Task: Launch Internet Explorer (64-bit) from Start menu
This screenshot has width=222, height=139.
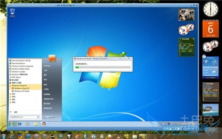Action: [21, 60]
